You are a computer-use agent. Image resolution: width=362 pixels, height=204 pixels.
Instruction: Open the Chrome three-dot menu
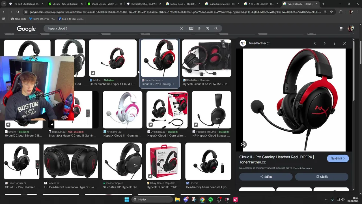coord(358,12)
